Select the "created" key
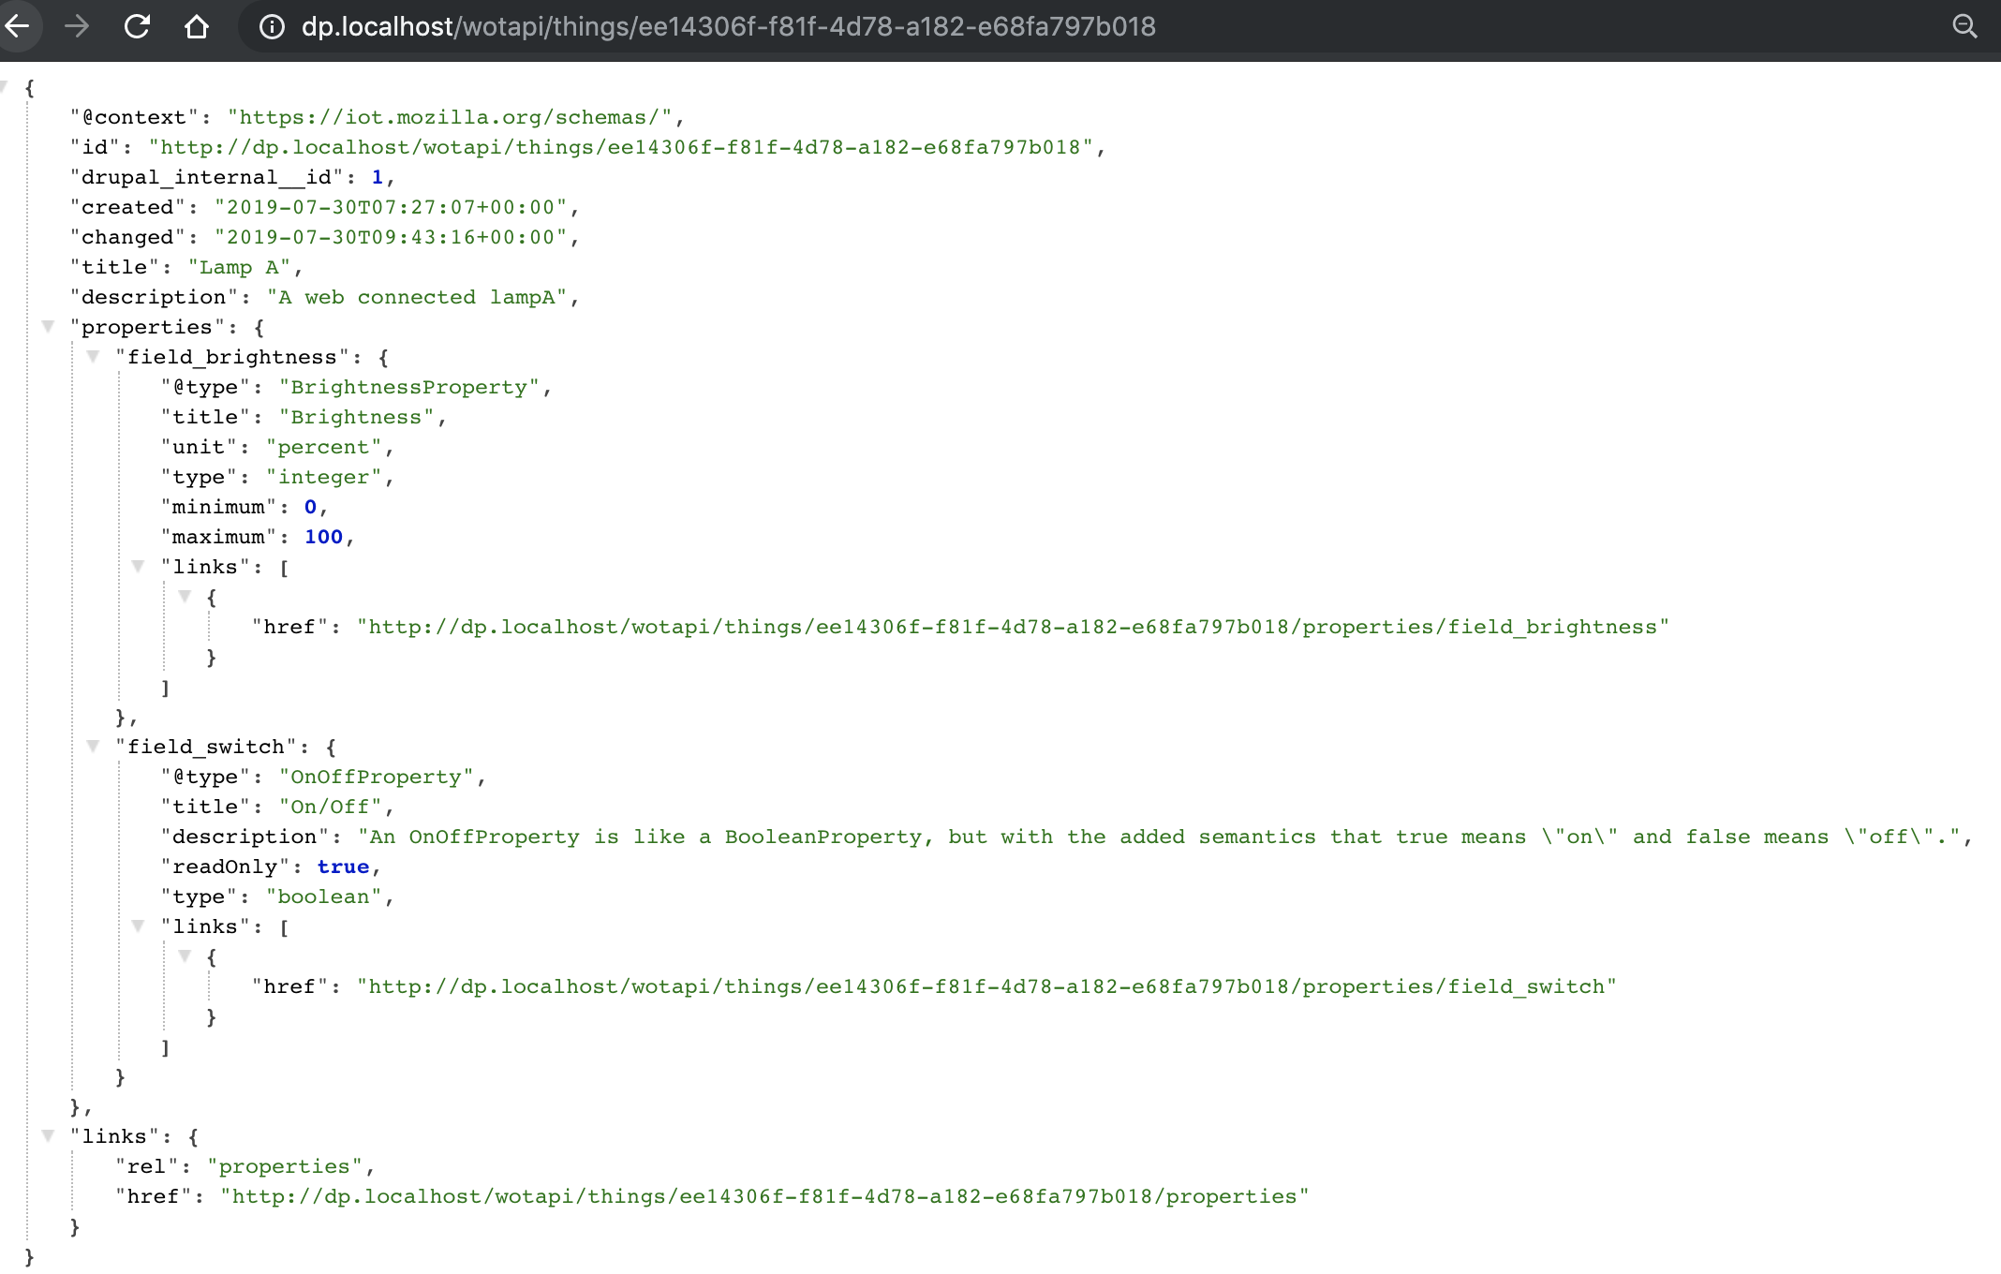 pyautogui.click(x=128, y=207)
